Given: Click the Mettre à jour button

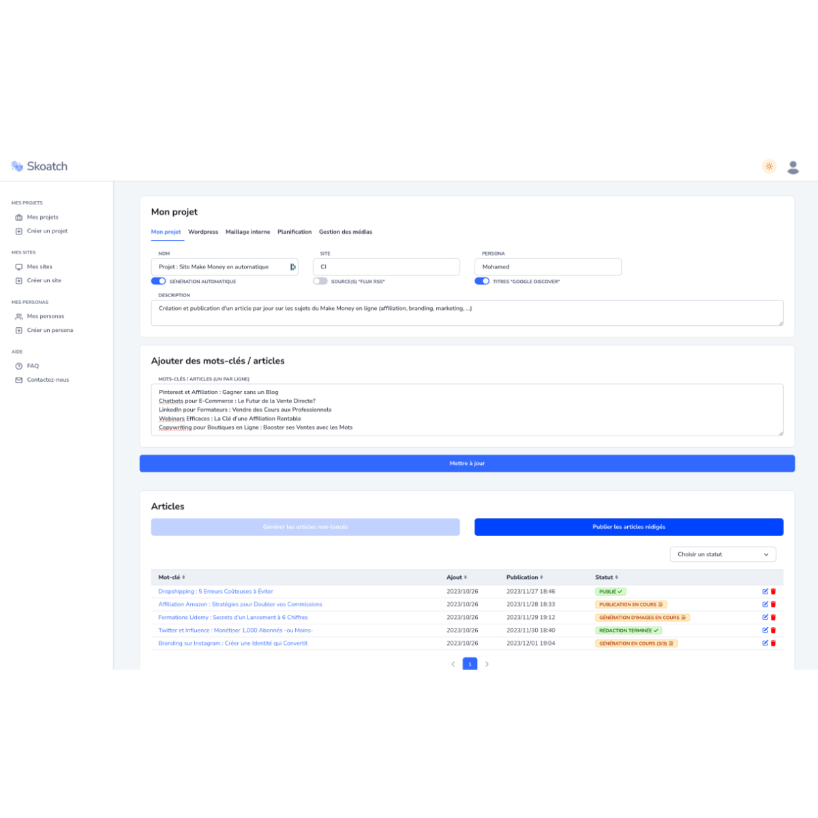Looking at the screenshot, I should (467, 464).
